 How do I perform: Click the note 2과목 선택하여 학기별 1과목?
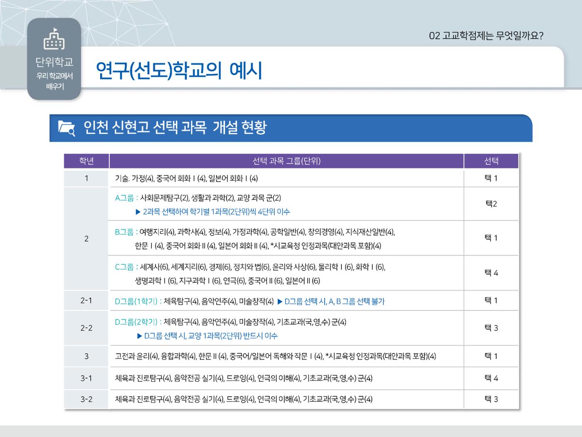(x=212, y=212)
